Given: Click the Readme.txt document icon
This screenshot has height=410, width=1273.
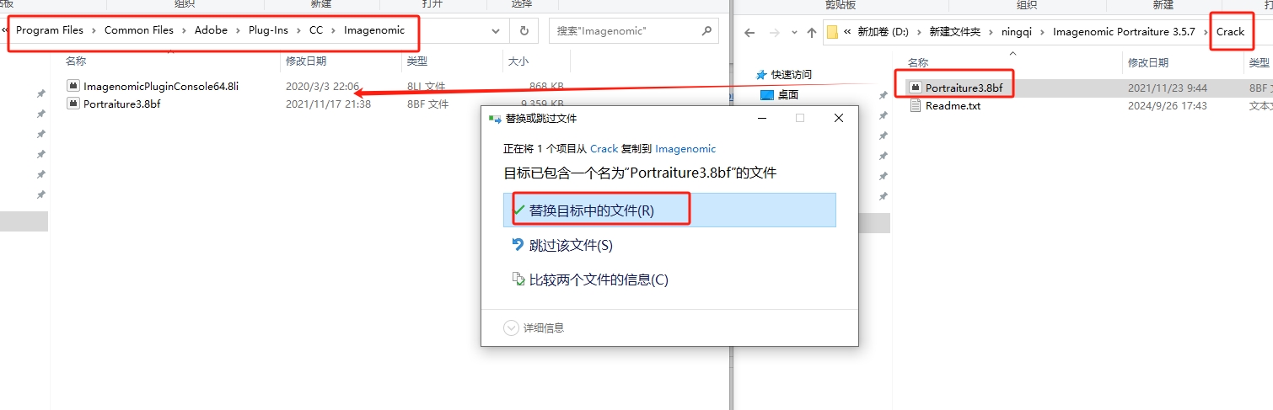Looking at the screenshot, I should pyautogui.click(x=916, y=106).
